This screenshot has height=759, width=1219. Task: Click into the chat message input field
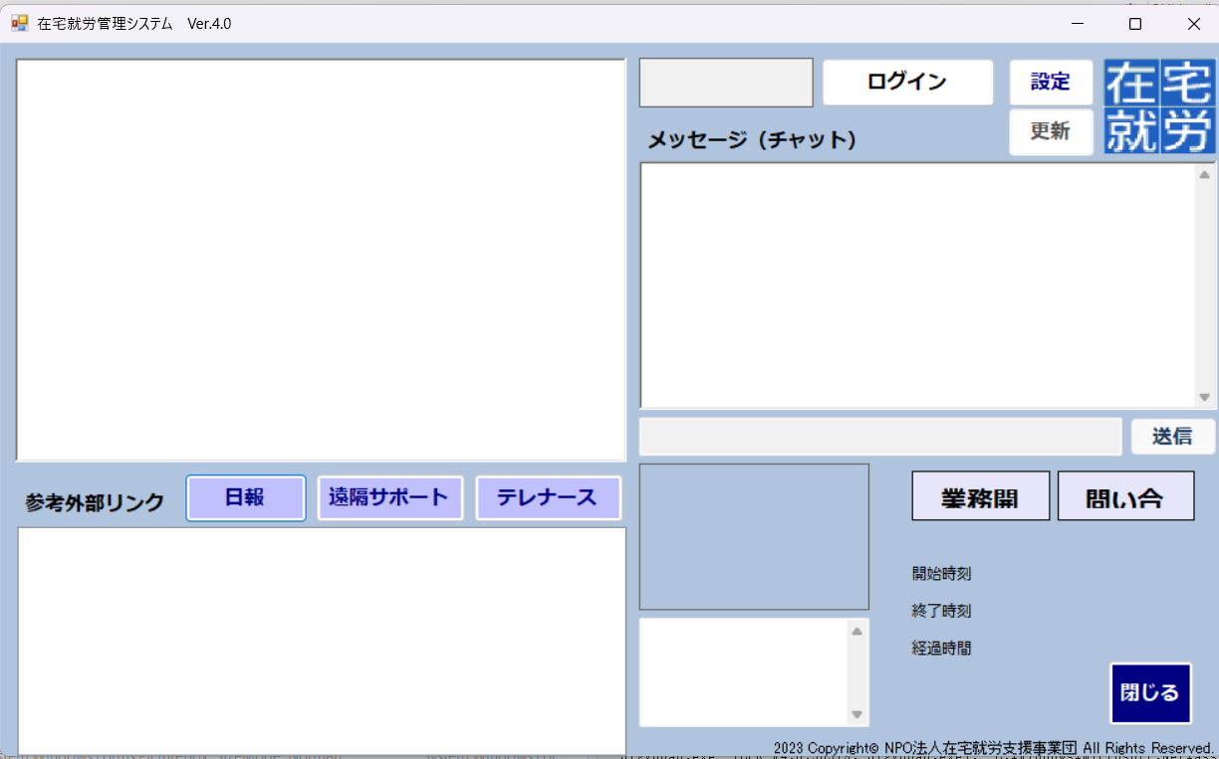[880, 436]
